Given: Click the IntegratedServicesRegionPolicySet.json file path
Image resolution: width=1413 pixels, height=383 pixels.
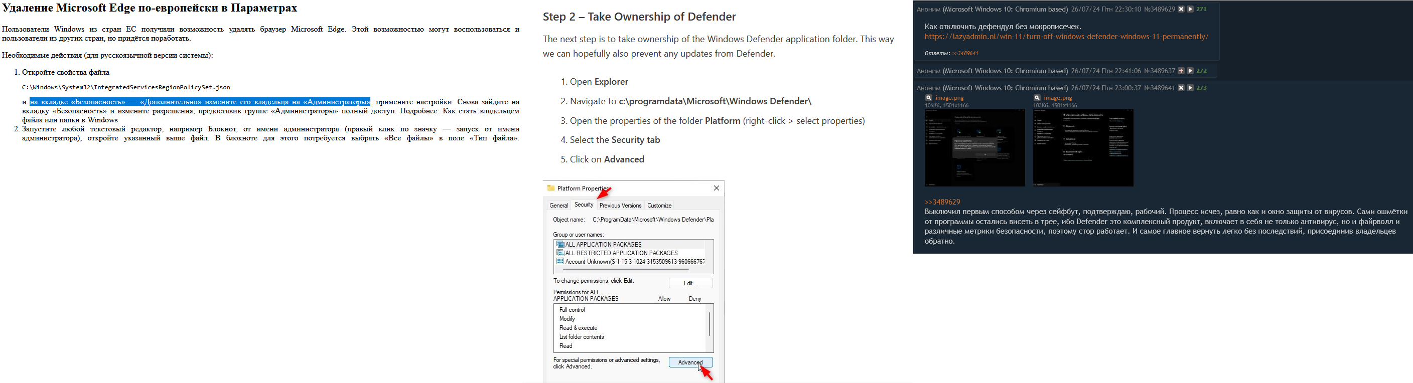Looking at the screenshot, I should (x=126, y=87).
